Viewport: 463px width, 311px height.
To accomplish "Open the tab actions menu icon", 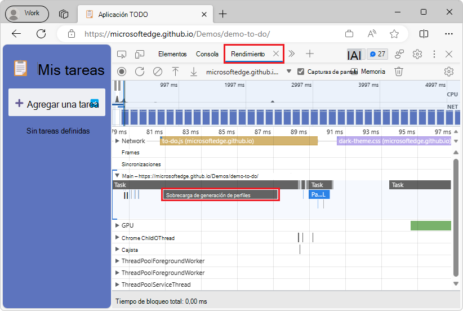I will click(64, 14).
